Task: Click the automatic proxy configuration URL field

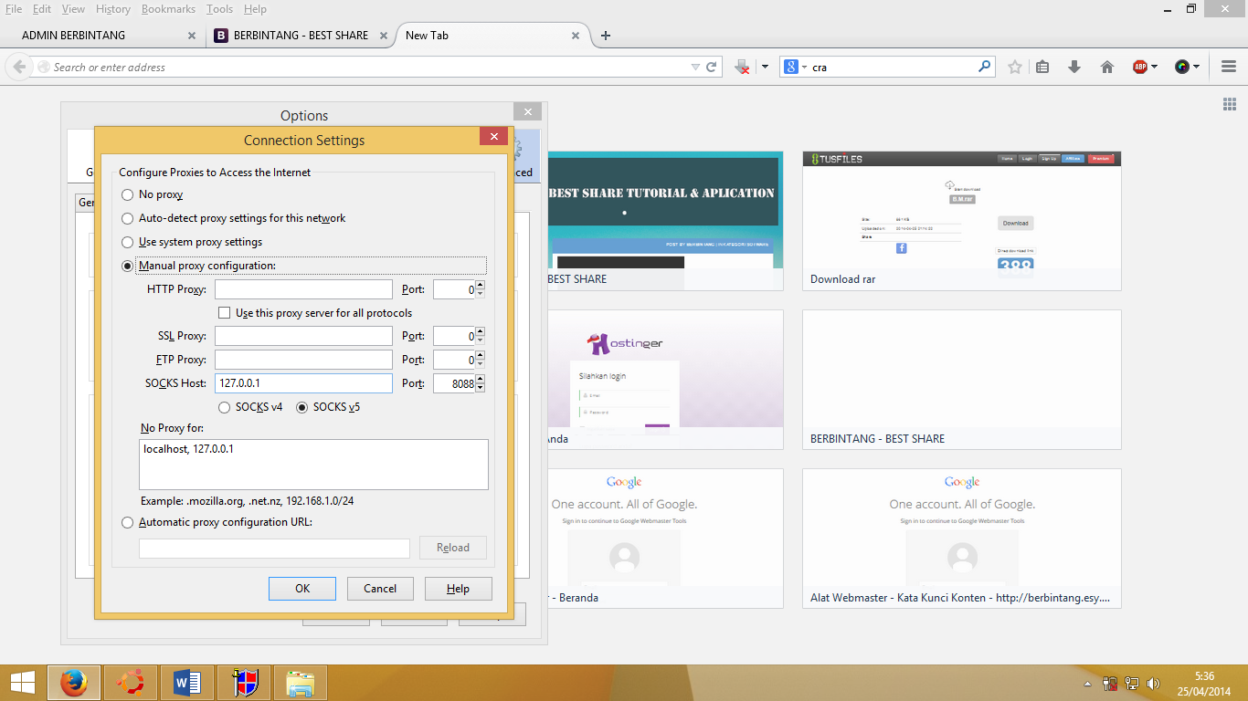Action: [x=274, y=548]
